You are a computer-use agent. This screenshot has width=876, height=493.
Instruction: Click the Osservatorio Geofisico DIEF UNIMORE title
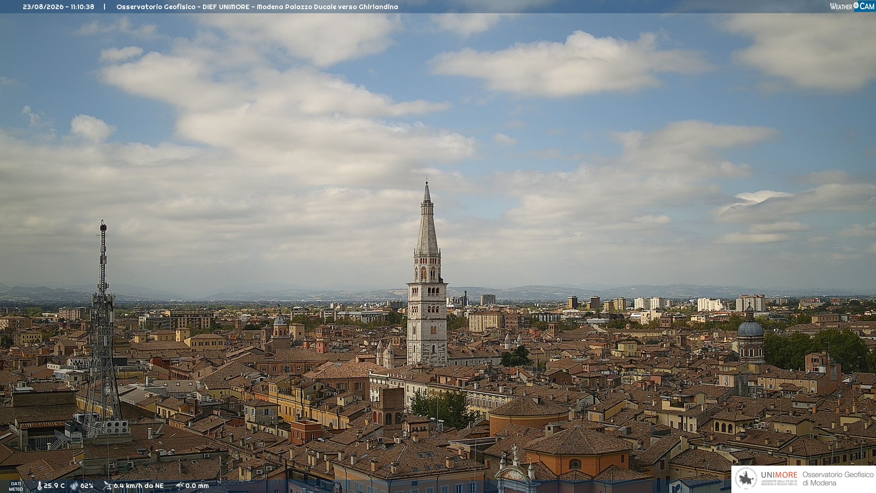183,7
